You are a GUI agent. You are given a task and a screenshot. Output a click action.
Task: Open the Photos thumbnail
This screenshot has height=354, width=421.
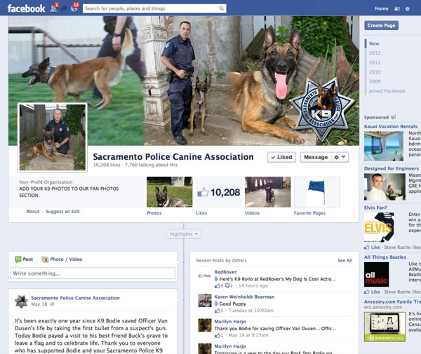169,192
